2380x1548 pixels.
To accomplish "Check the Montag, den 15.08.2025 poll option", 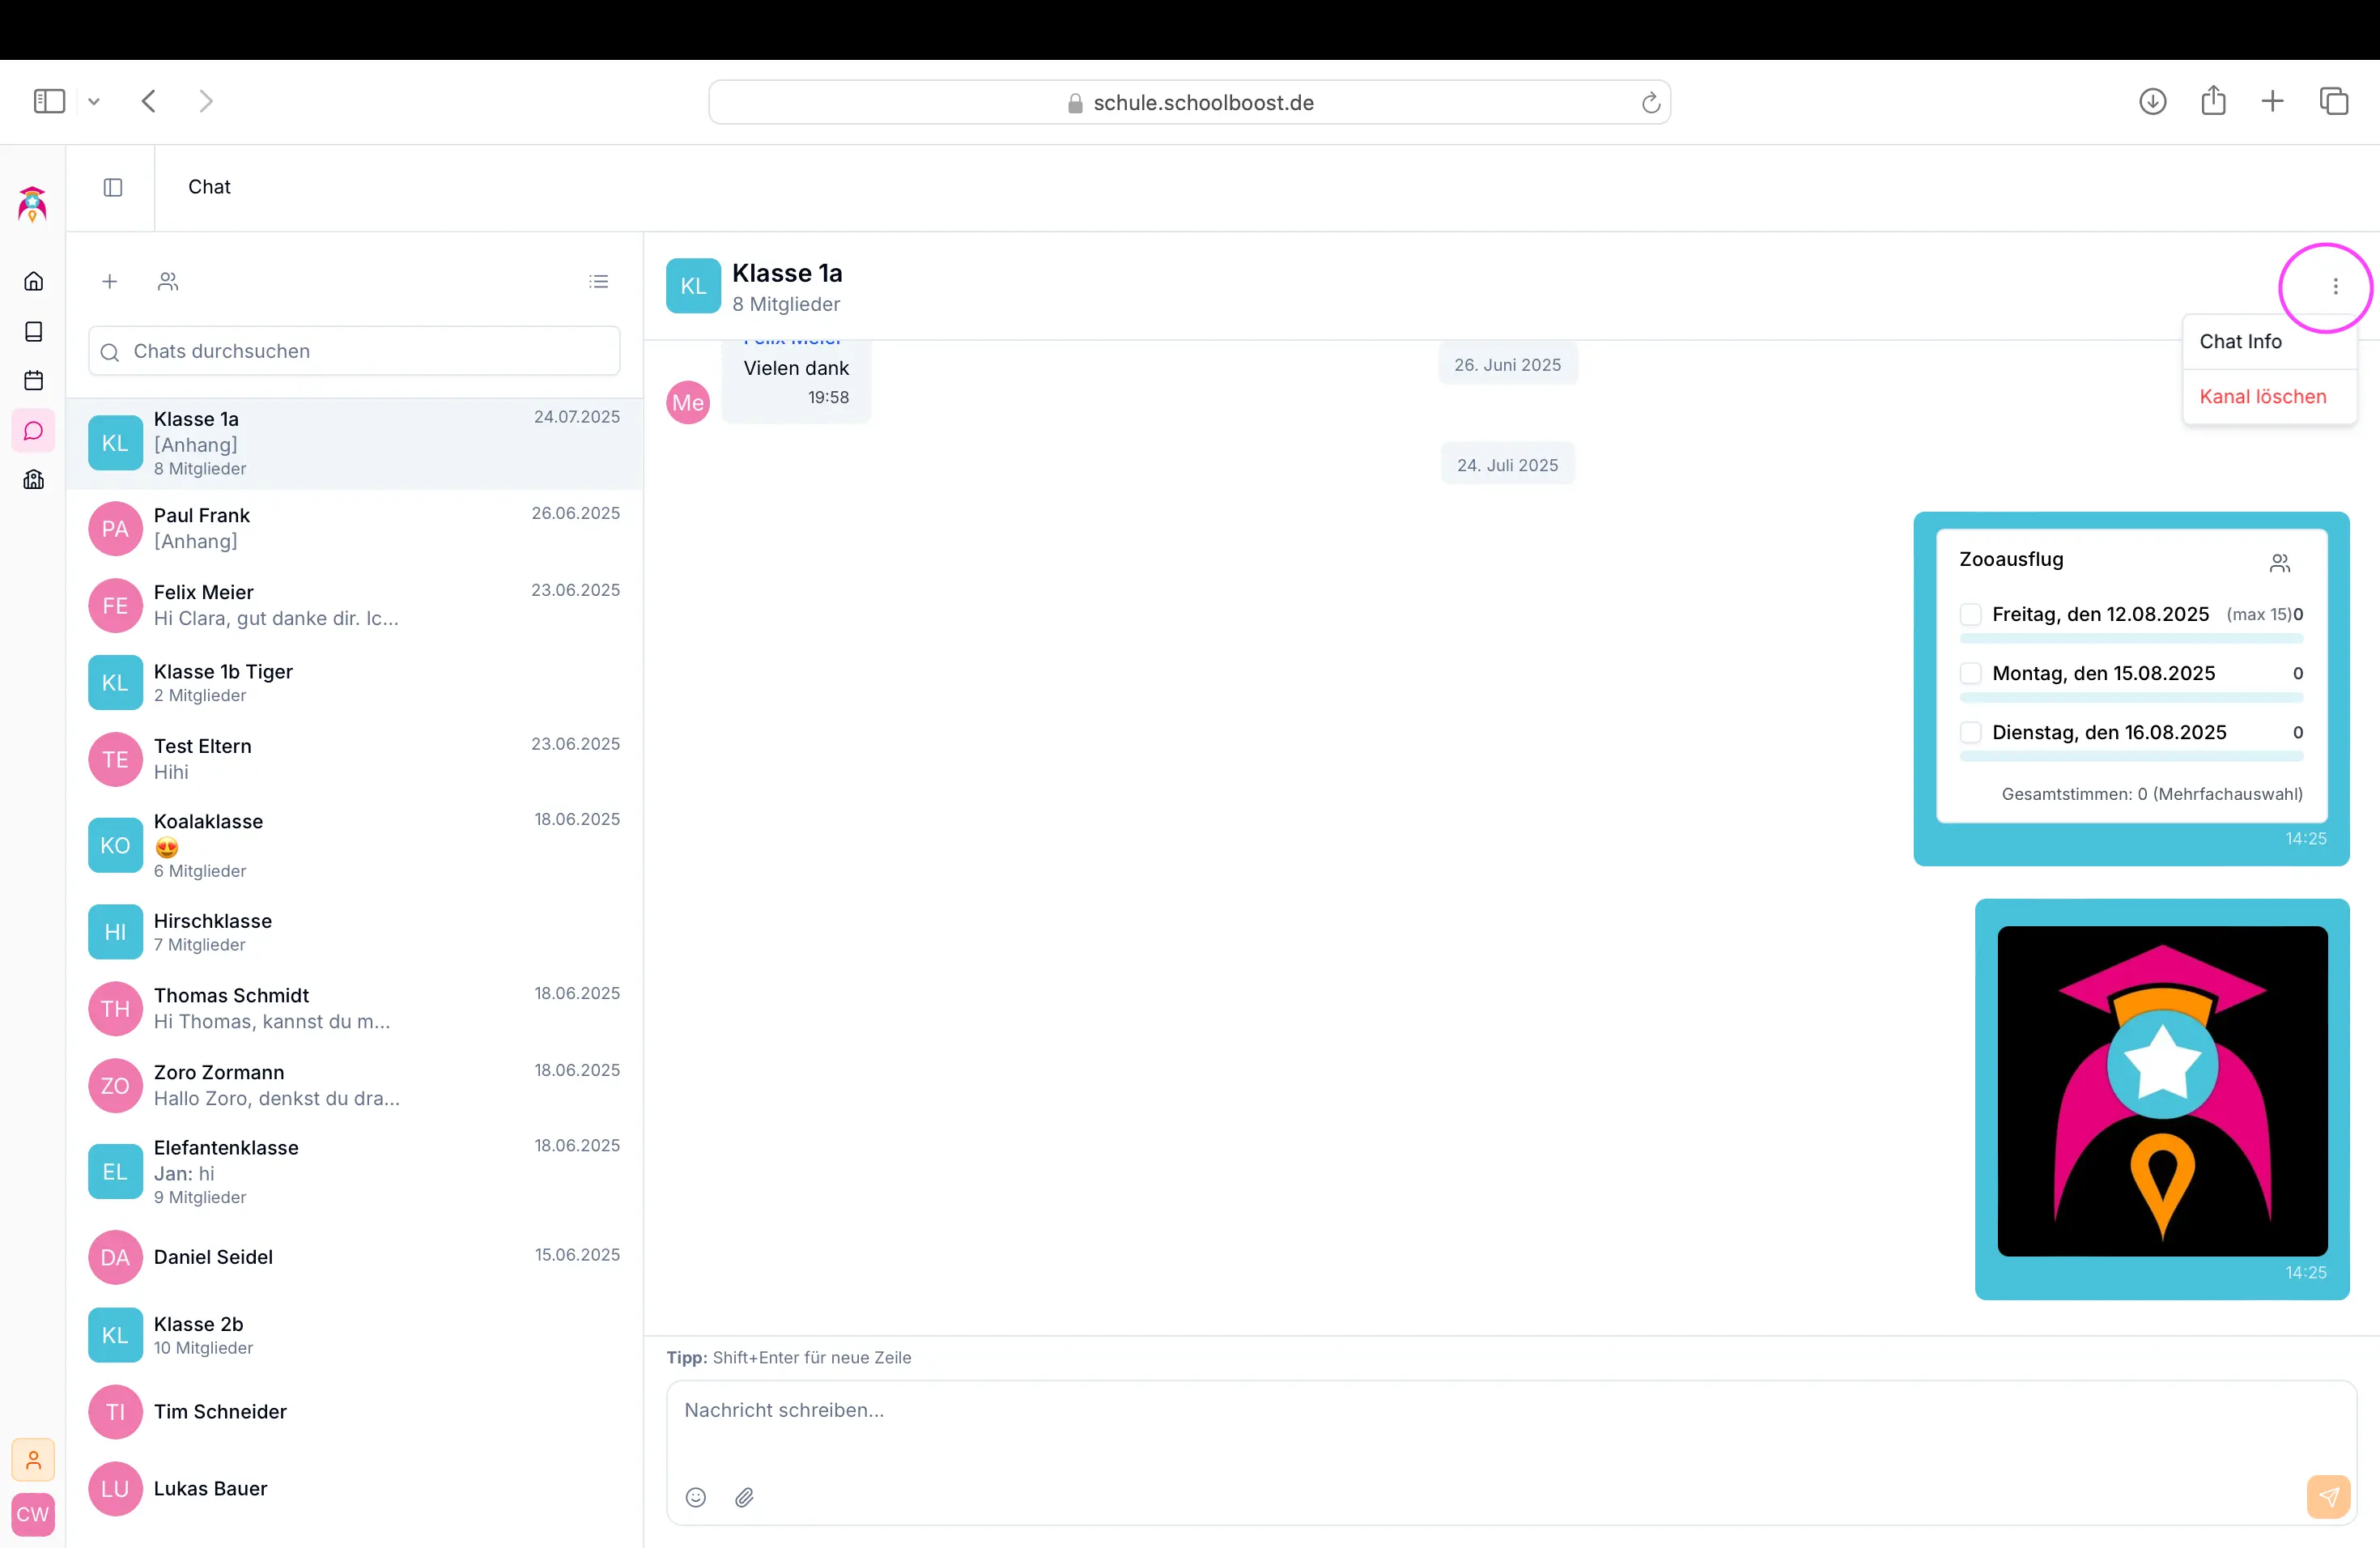I will pos(1970,673).
